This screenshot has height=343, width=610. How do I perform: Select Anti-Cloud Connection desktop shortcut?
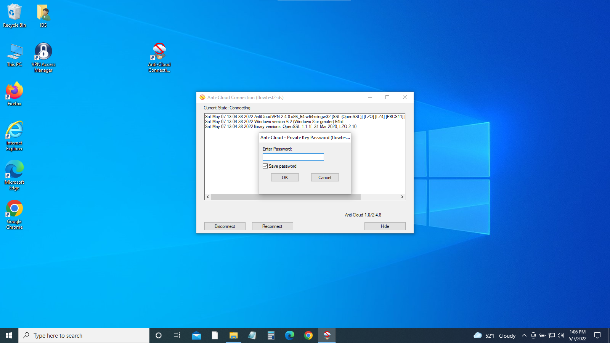pos(159,58)
